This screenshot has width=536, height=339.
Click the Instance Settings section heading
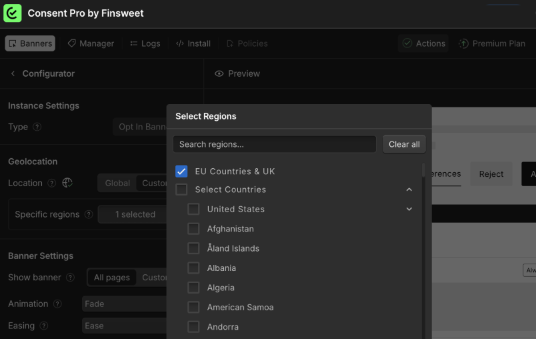pos(44,105)
